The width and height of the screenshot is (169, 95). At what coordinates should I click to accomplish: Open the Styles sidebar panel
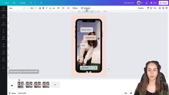point(3,45)
